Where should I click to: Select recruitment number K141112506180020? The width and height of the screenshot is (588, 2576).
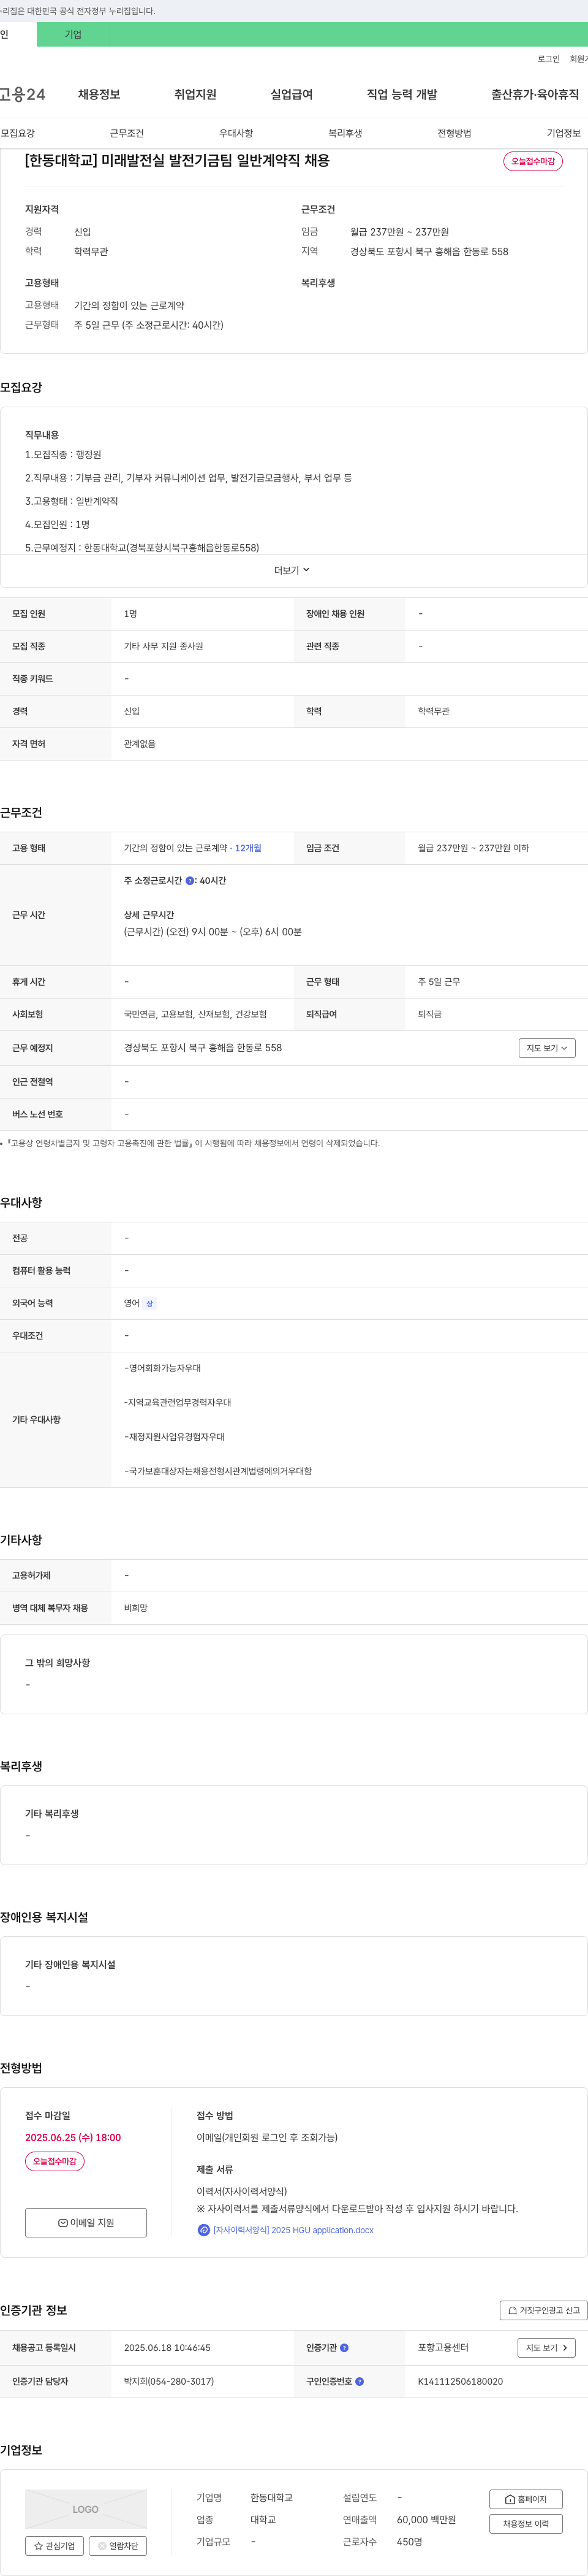[460, 2381]
